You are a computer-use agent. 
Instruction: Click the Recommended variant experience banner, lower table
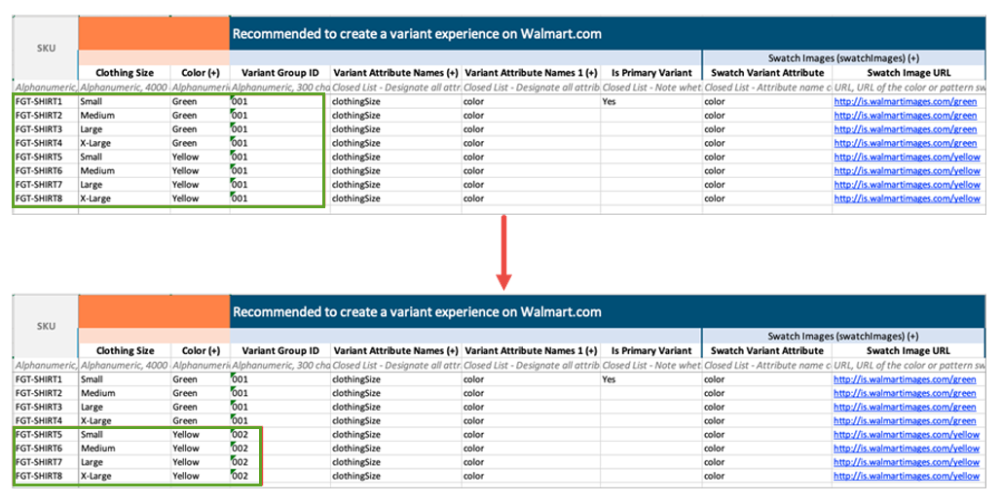[607, 312]
